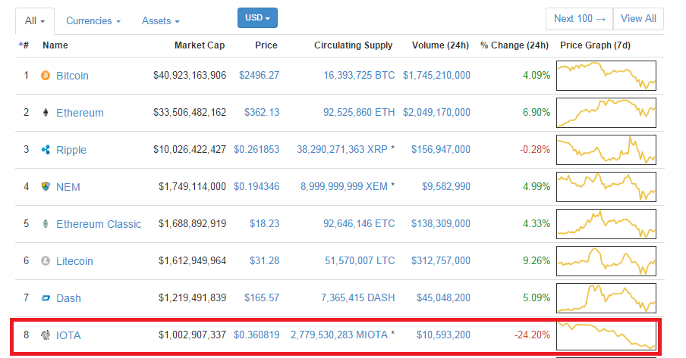Open the Ripple name link
The width and height of the screenshot is (686, 358).
pos(71,150)
